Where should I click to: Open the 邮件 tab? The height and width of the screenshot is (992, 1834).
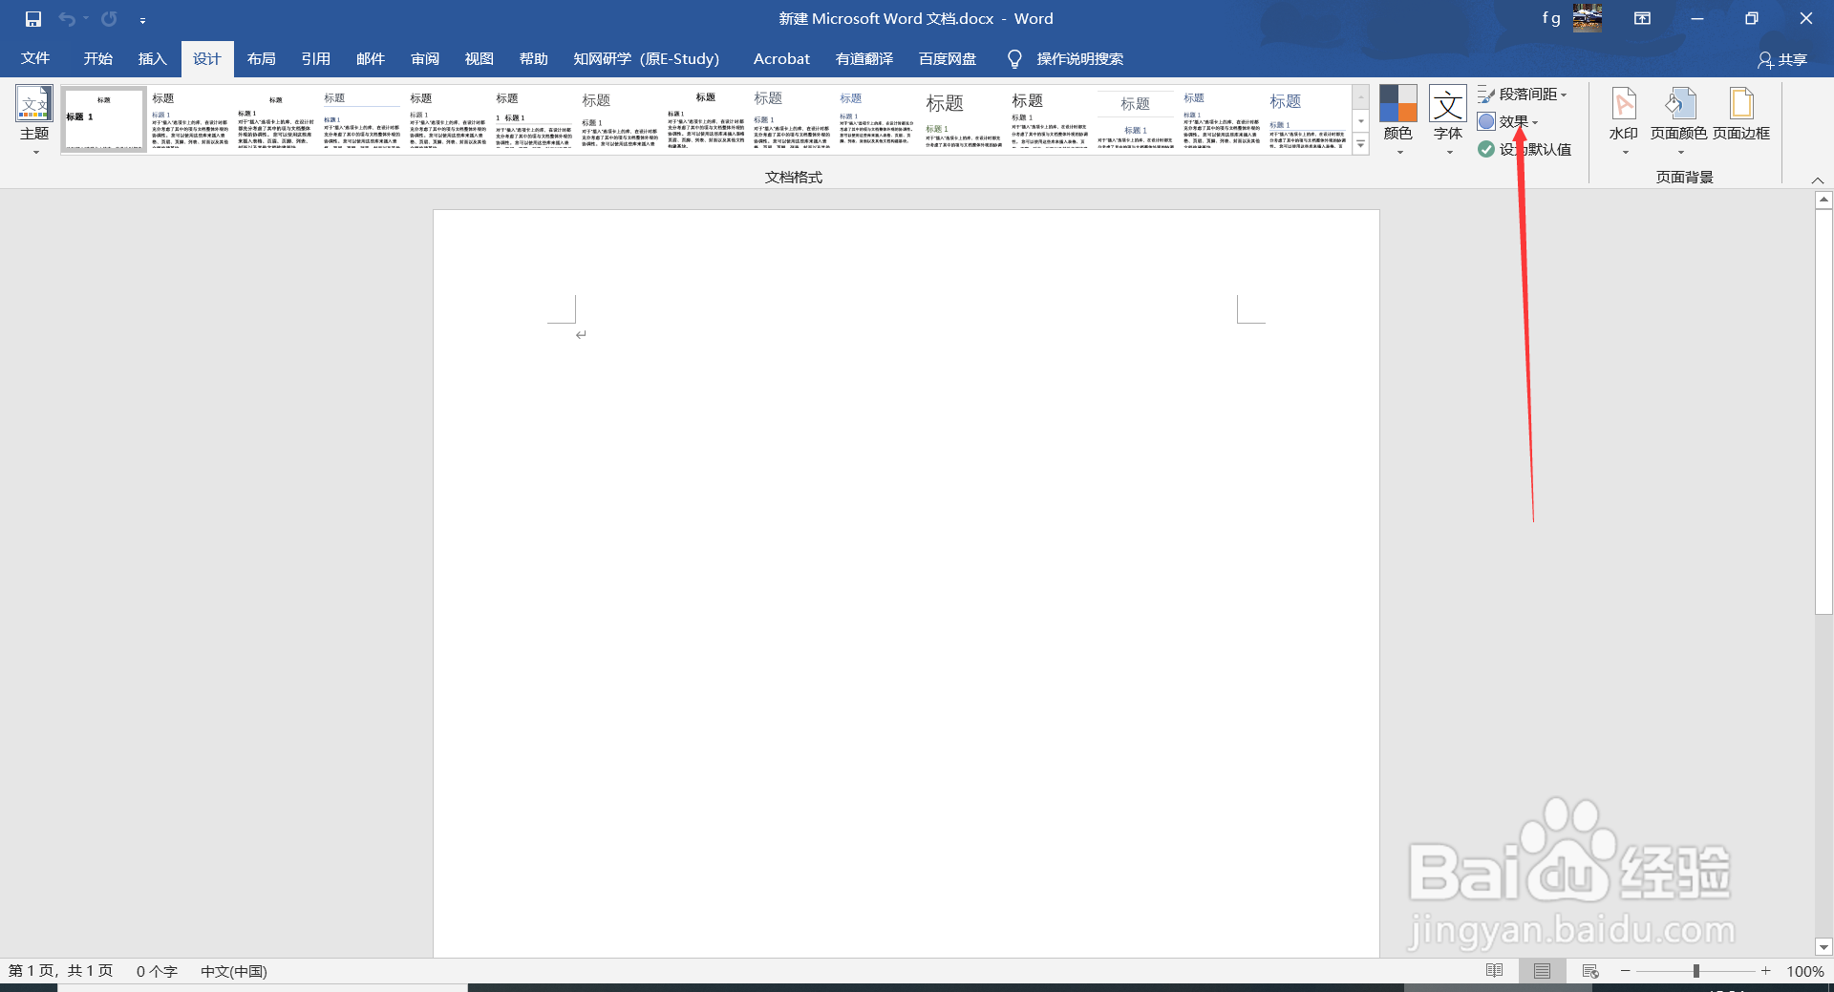(371, 58)
